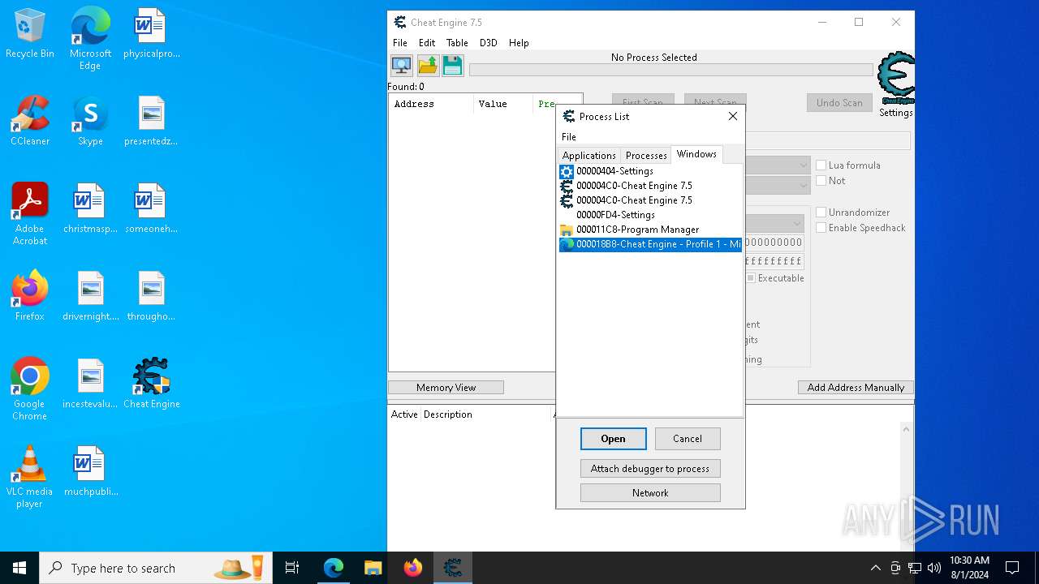
Task: Open Recycle Bin desktop icon
Action: 30,33
